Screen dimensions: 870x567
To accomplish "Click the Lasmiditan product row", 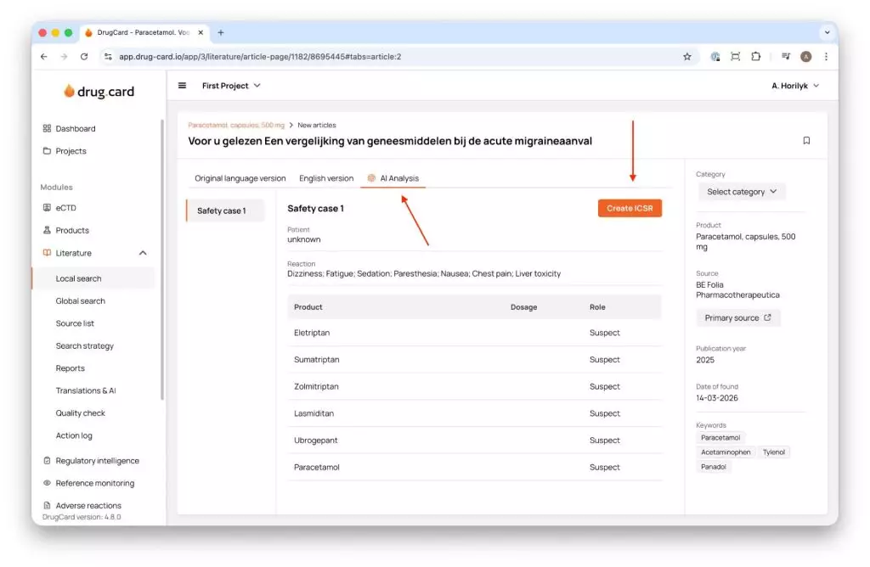I will click(x=475, y=413).
